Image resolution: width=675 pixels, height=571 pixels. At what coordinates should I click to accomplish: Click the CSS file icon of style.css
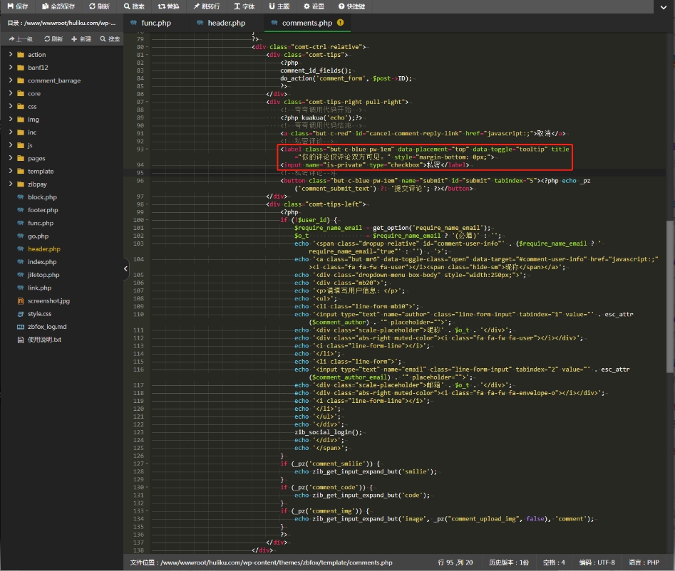[x=20, y=314]
